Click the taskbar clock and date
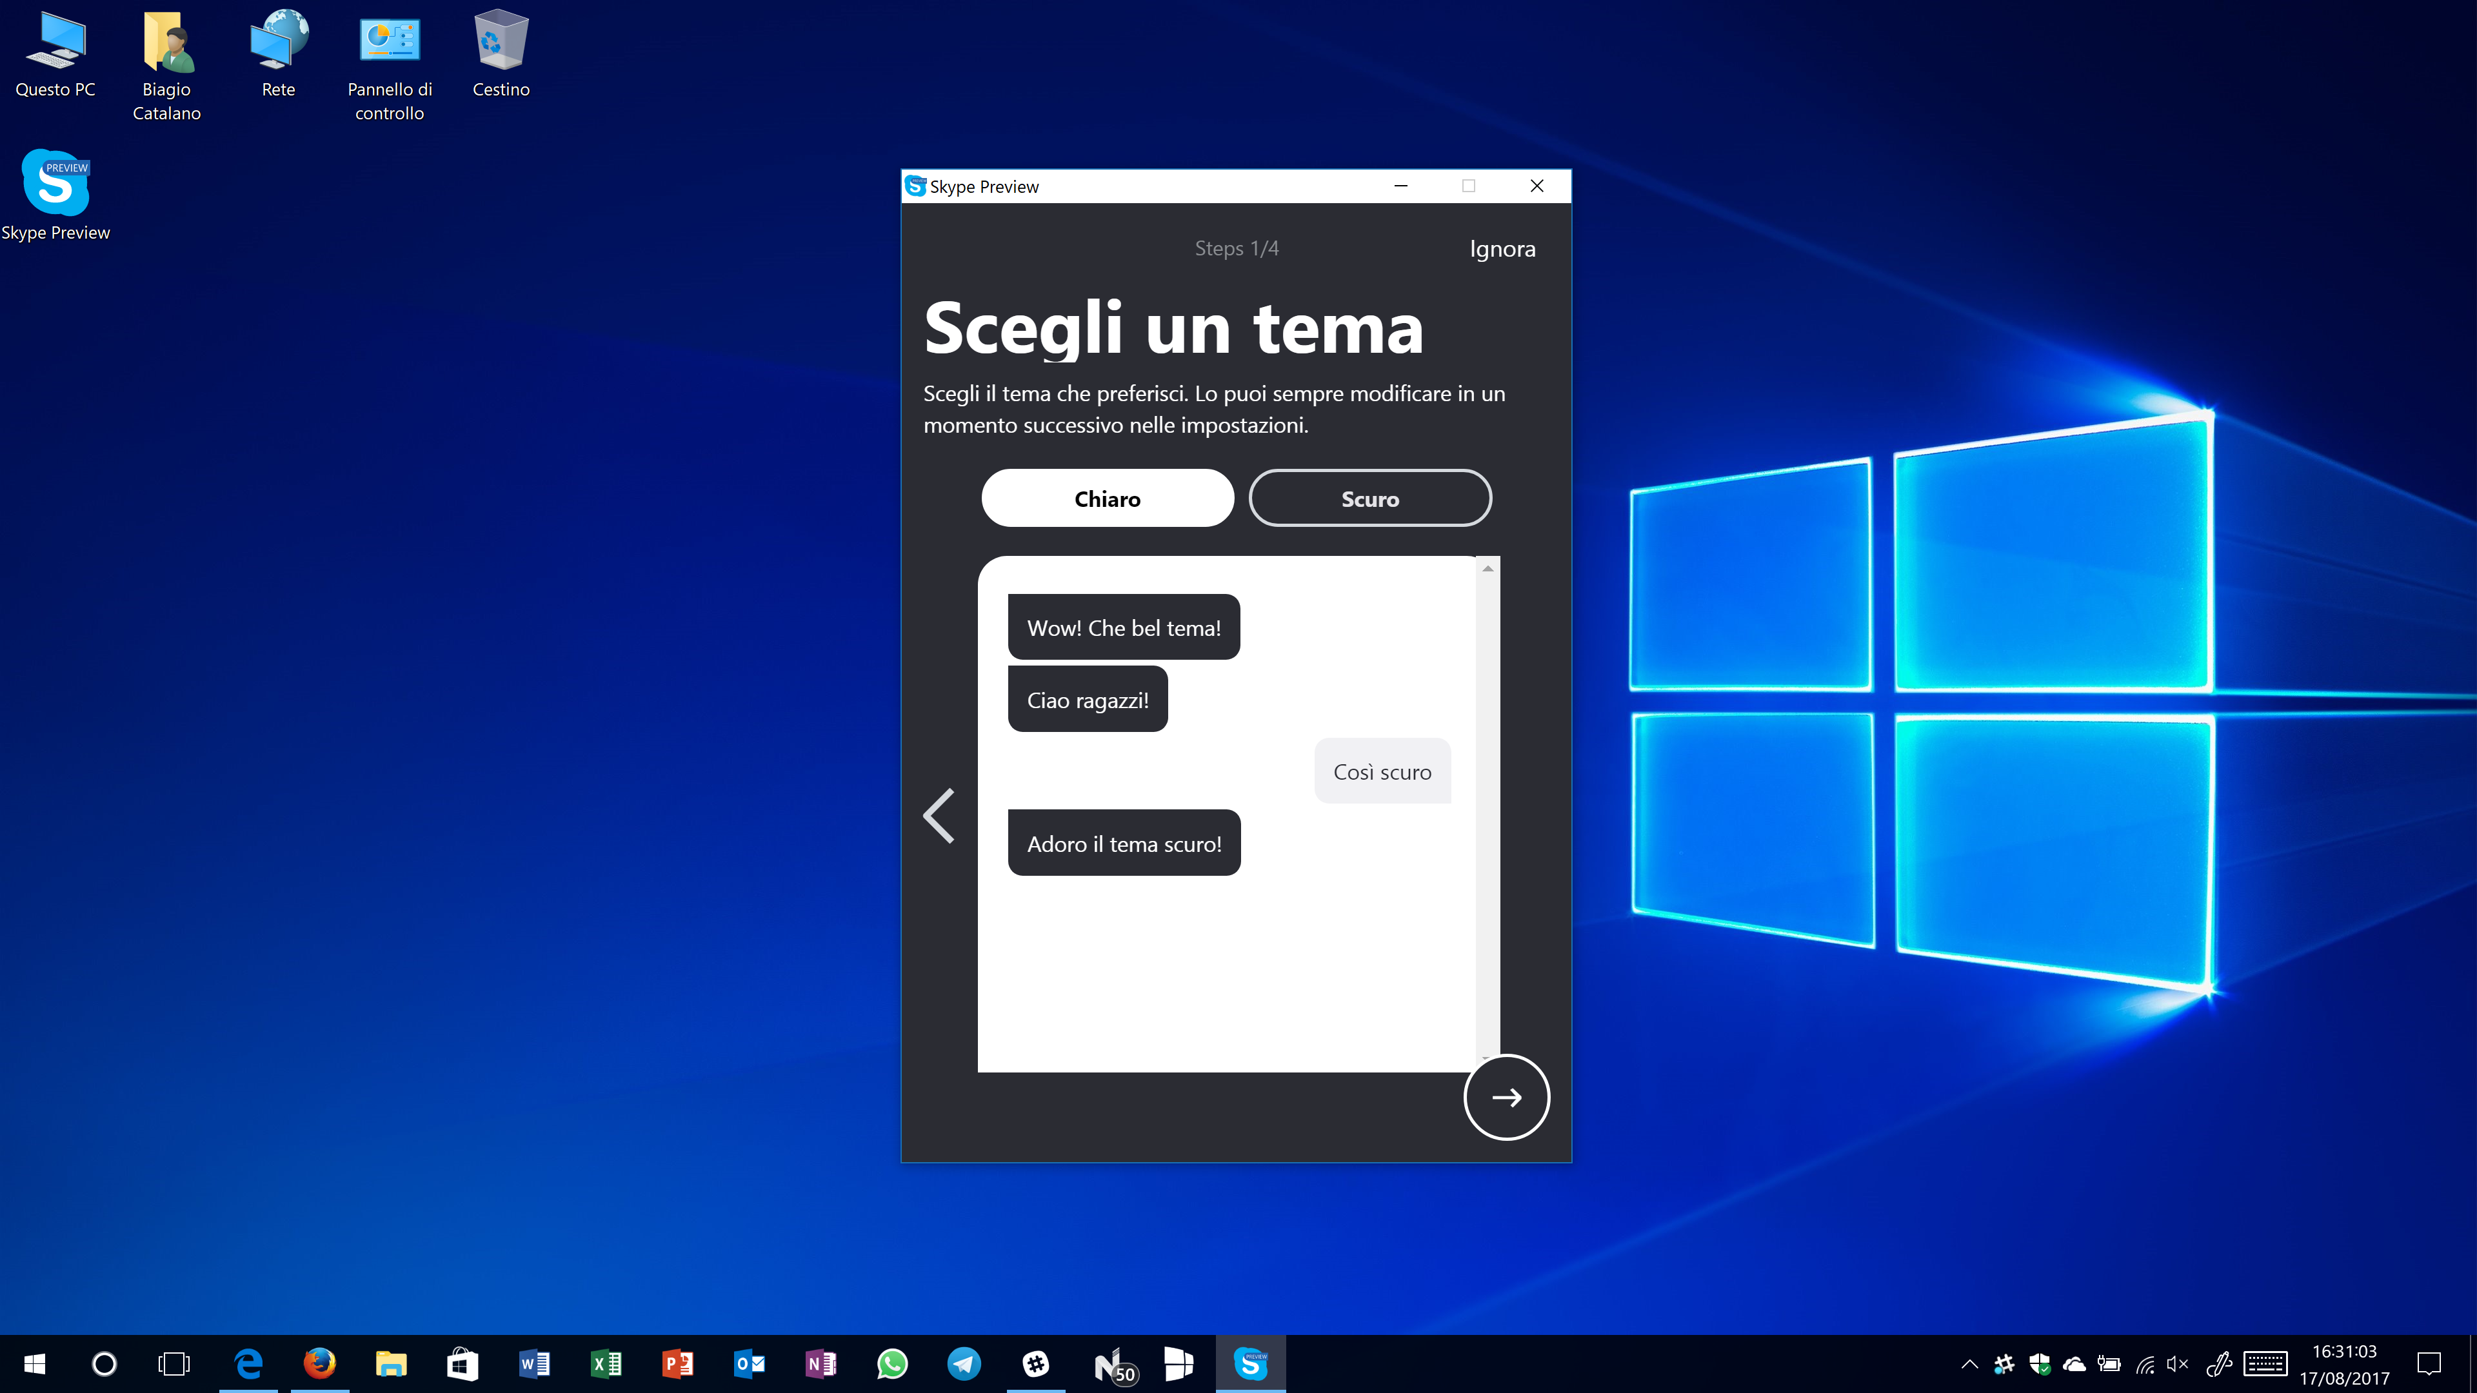2477x1393 pixels. 2344,1364
